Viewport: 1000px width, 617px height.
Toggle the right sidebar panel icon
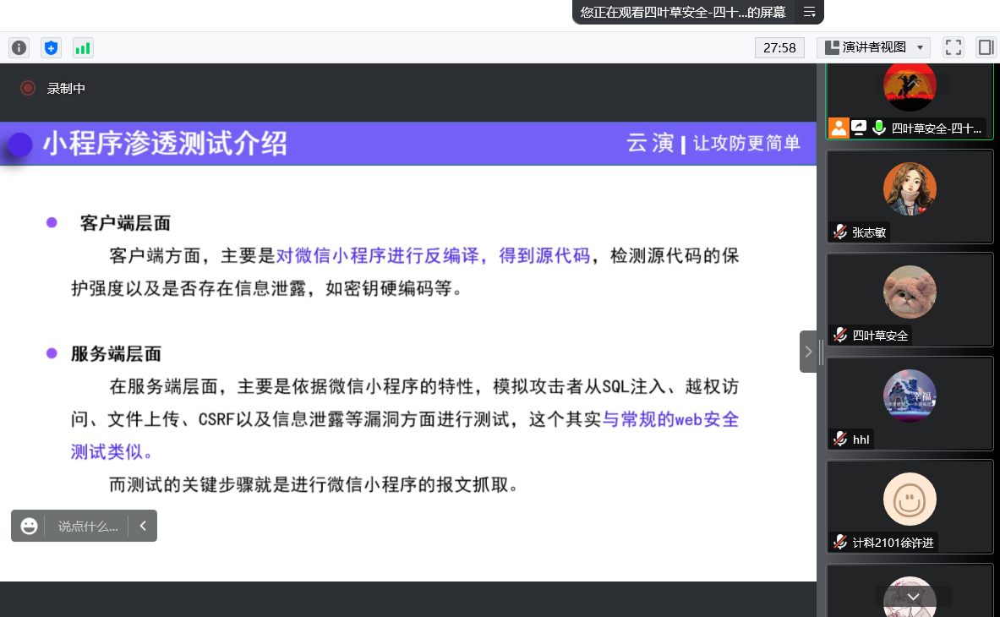coord(986,47)
